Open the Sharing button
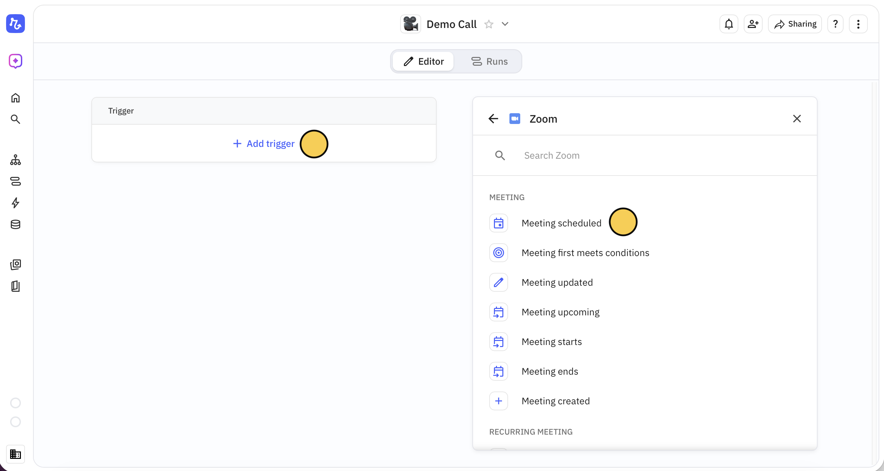The height and width of the screenshot is (471, 884). [795, 24]
